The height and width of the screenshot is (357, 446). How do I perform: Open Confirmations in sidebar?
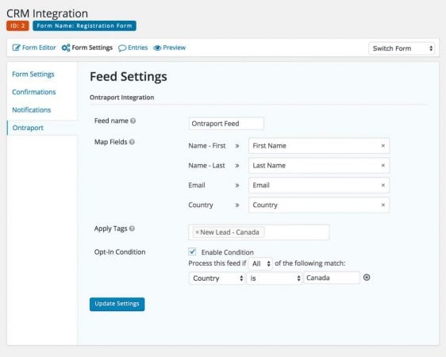[34, 92]
